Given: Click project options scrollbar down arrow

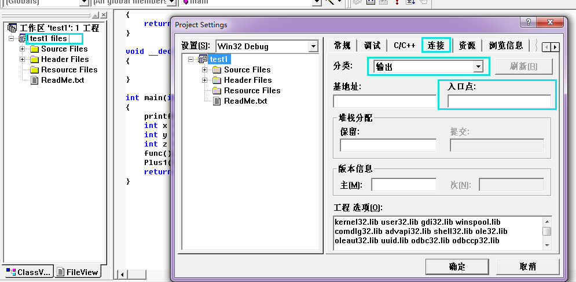Looking at the screenshot, I should [x=547, y=246].
